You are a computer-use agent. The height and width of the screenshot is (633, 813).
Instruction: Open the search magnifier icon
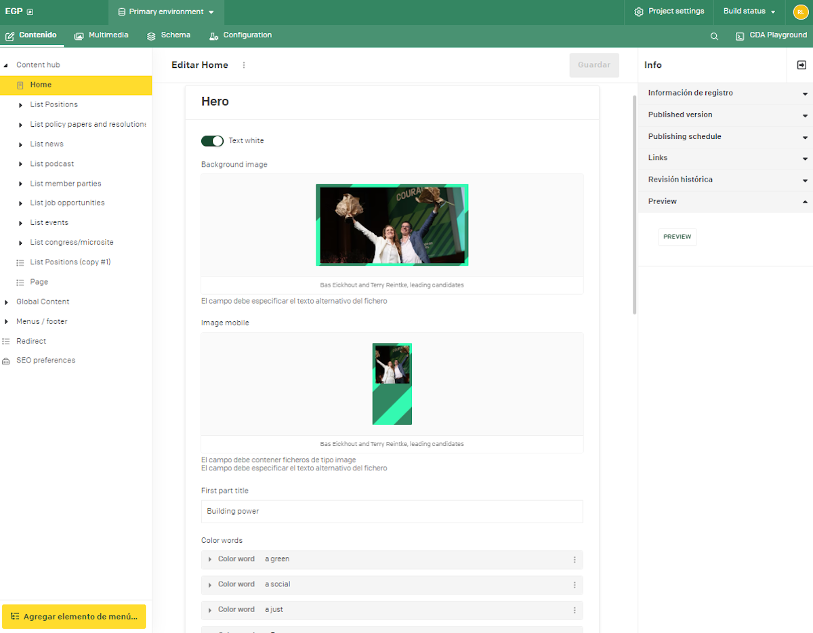(x=714, y=37)
